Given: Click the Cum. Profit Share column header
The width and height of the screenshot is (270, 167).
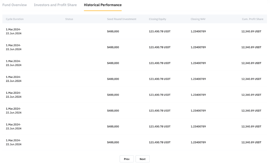Looking at the screenshot, I should [253, 19].
